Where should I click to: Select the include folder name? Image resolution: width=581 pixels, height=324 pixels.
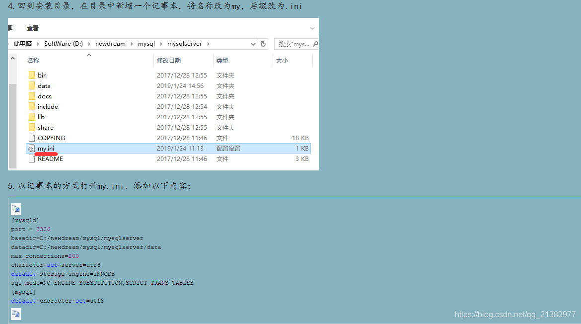(48, 106)
